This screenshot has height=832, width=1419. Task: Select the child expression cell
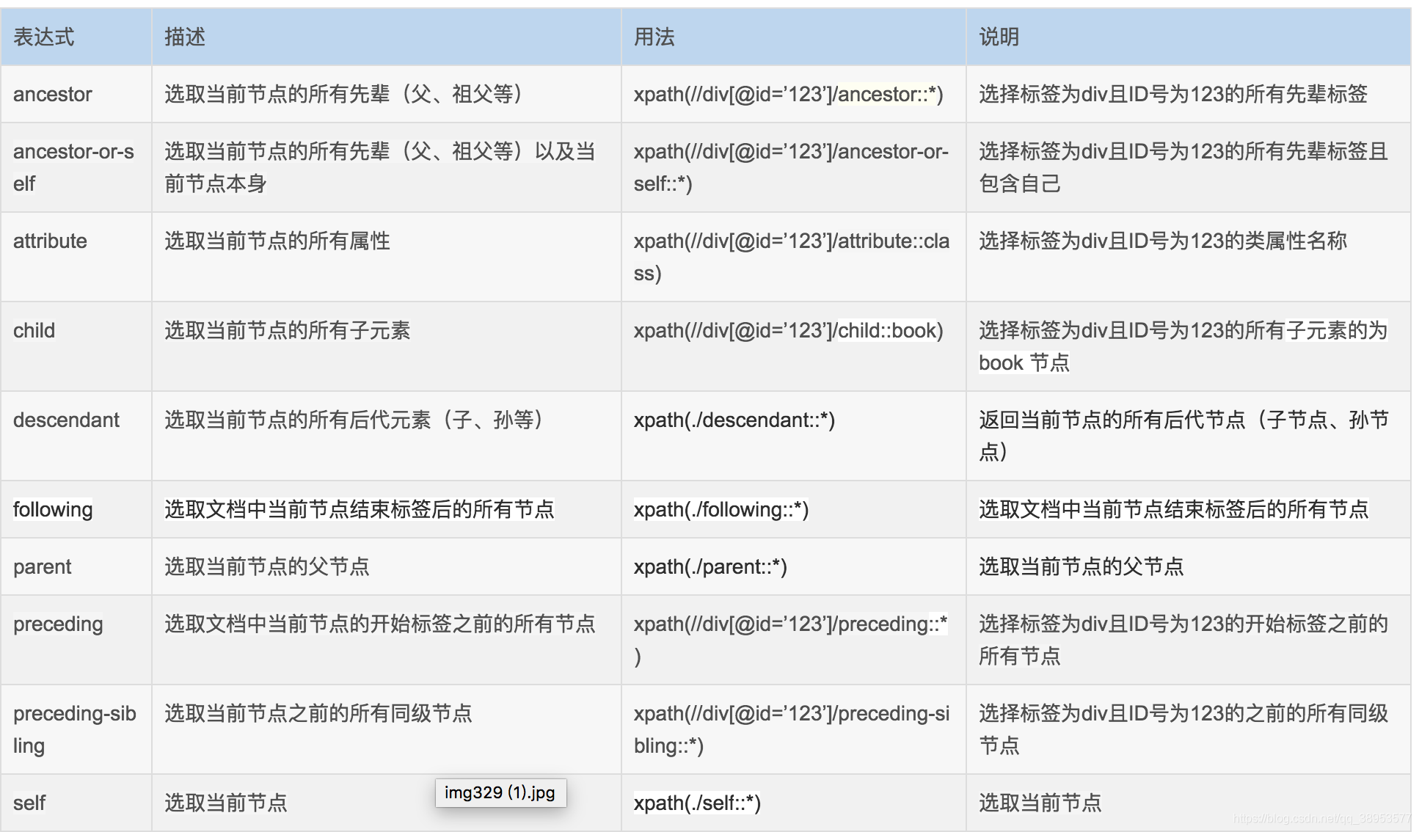[x=34, y=330]
